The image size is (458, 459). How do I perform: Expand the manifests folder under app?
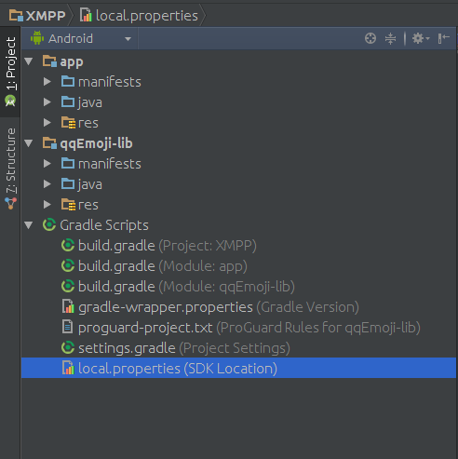point(47,82)
